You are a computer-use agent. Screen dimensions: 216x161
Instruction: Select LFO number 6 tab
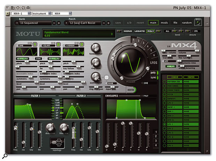pyautogui.click(x=154, y=55)
